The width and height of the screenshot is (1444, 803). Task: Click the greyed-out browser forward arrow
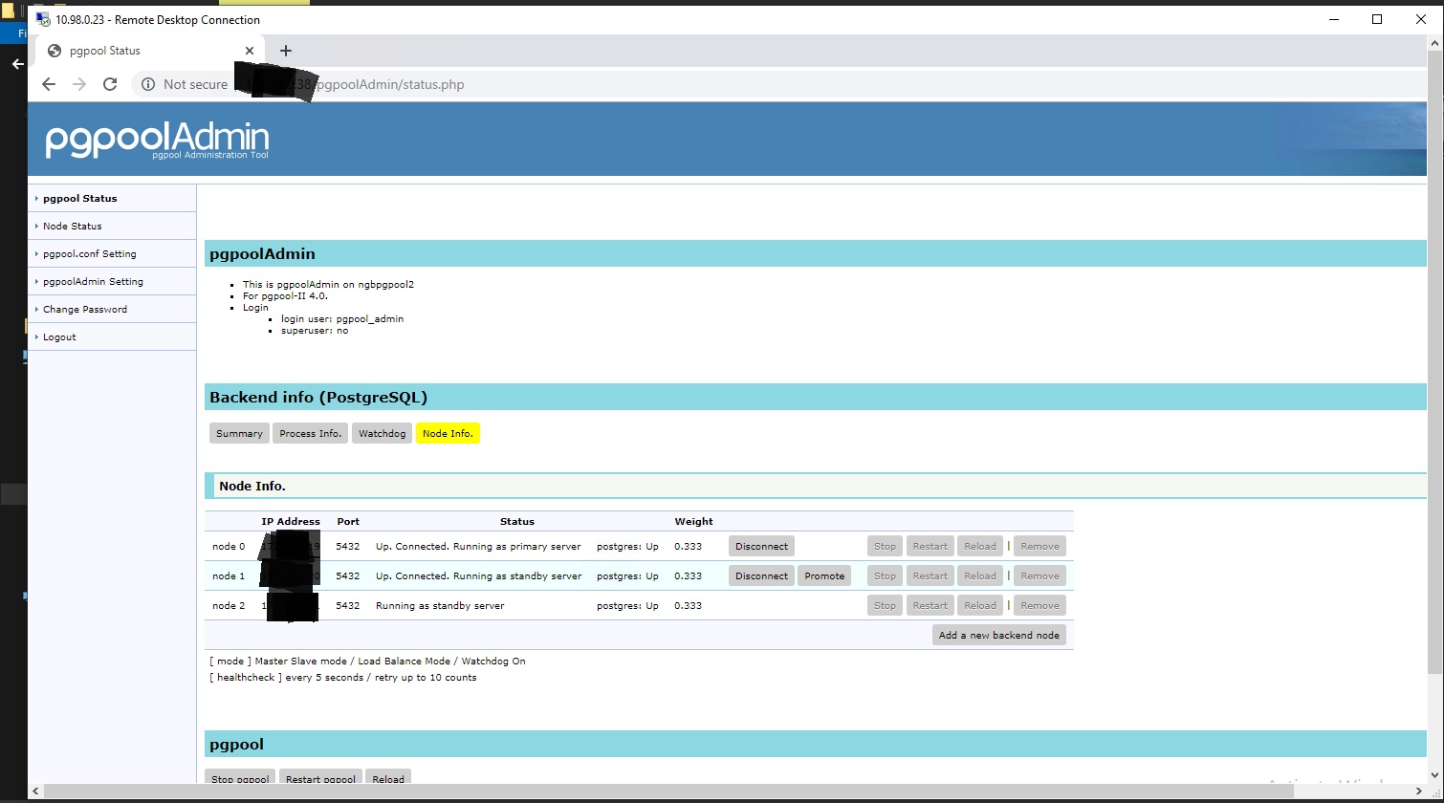point(79,84)
